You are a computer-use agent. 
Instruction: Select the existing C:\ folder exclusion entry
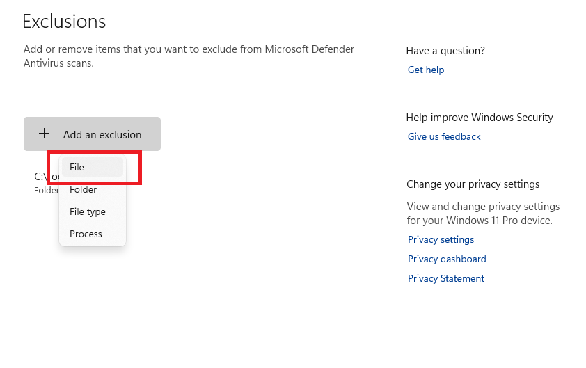point(40,177)
